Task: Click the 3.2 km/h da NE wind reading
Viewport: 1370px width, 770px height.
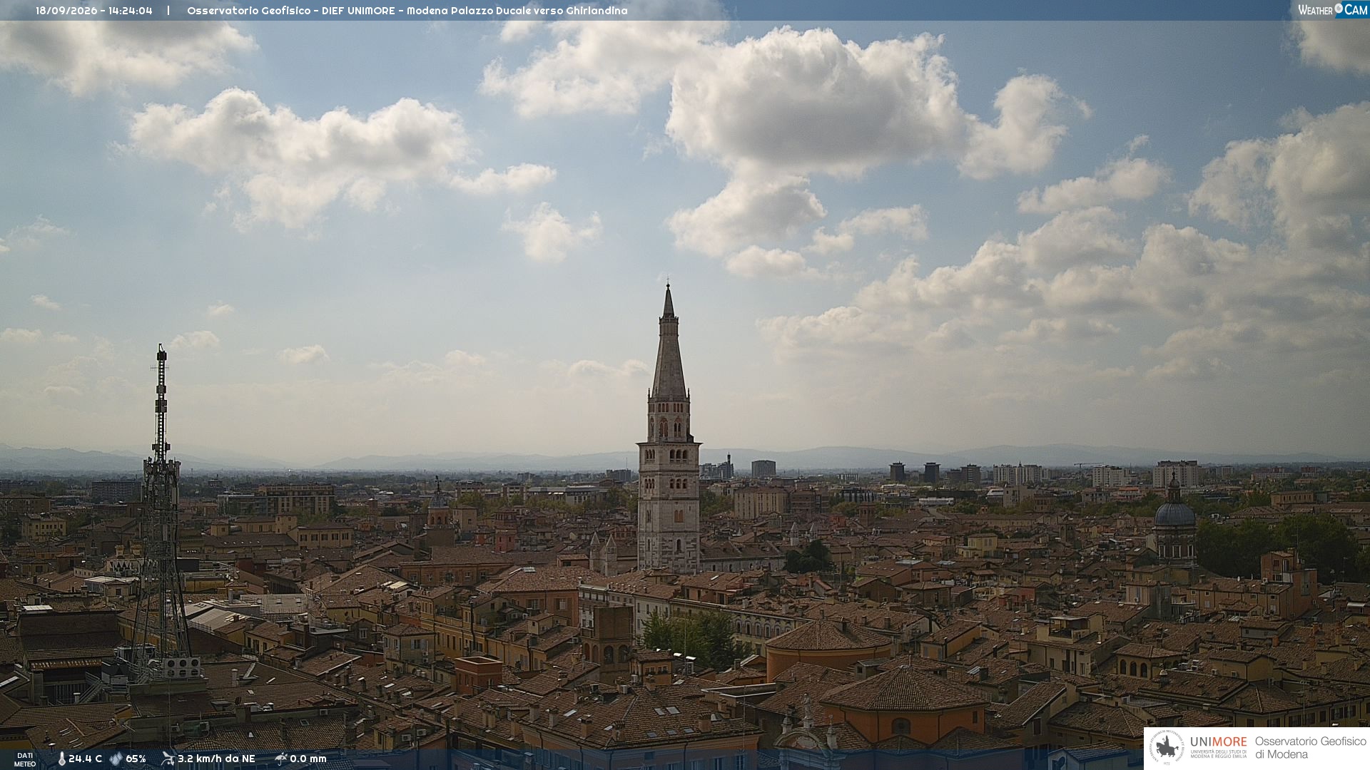Action: click(216, 759)
